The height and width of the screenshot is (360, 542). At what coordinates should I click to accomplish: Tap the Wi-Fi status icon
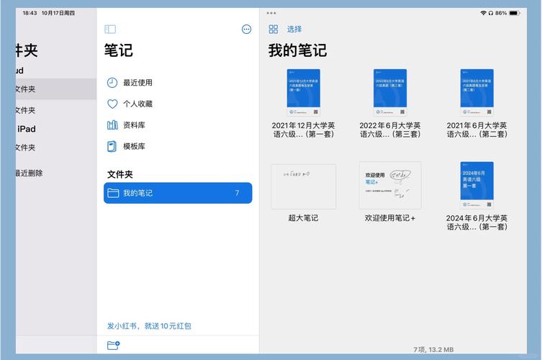(x=483, y=13)
